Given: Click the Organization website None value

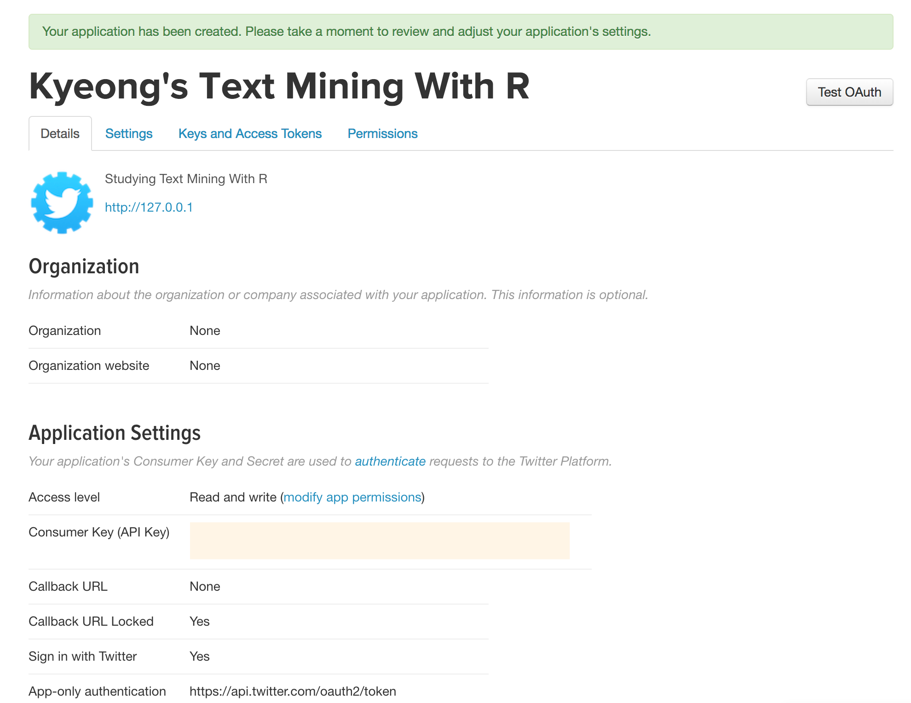Looking at the screenshot, I should [x=205, y=365].
